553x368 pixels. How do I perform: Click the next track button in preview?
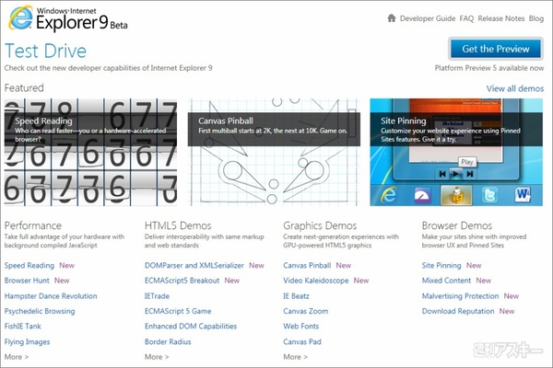pyautogui.click(x=470, y=174)
